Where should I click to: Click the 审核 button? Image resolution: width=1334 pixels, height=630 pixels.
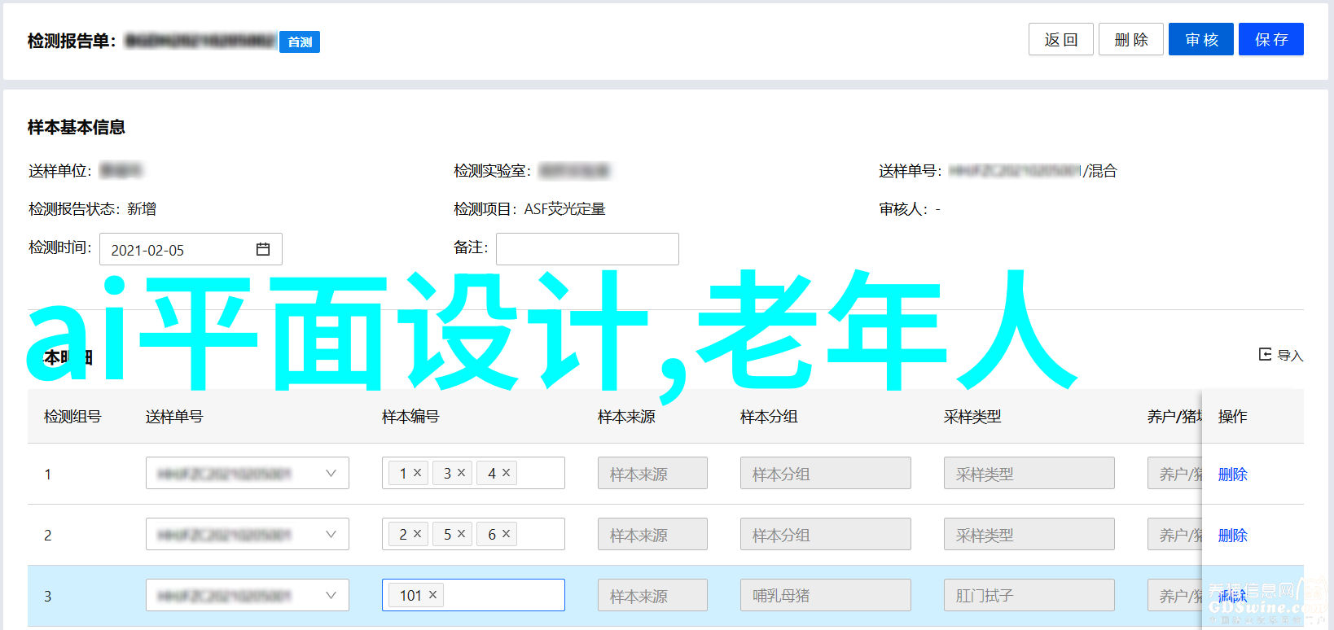1200,39
